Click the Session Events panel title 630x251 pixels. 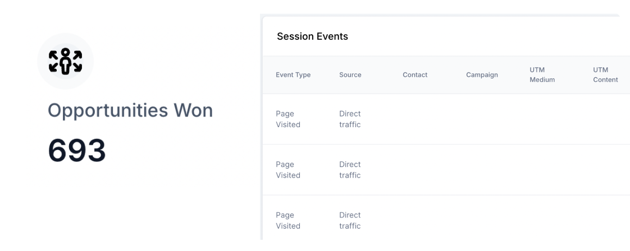[x=312, y=36]
